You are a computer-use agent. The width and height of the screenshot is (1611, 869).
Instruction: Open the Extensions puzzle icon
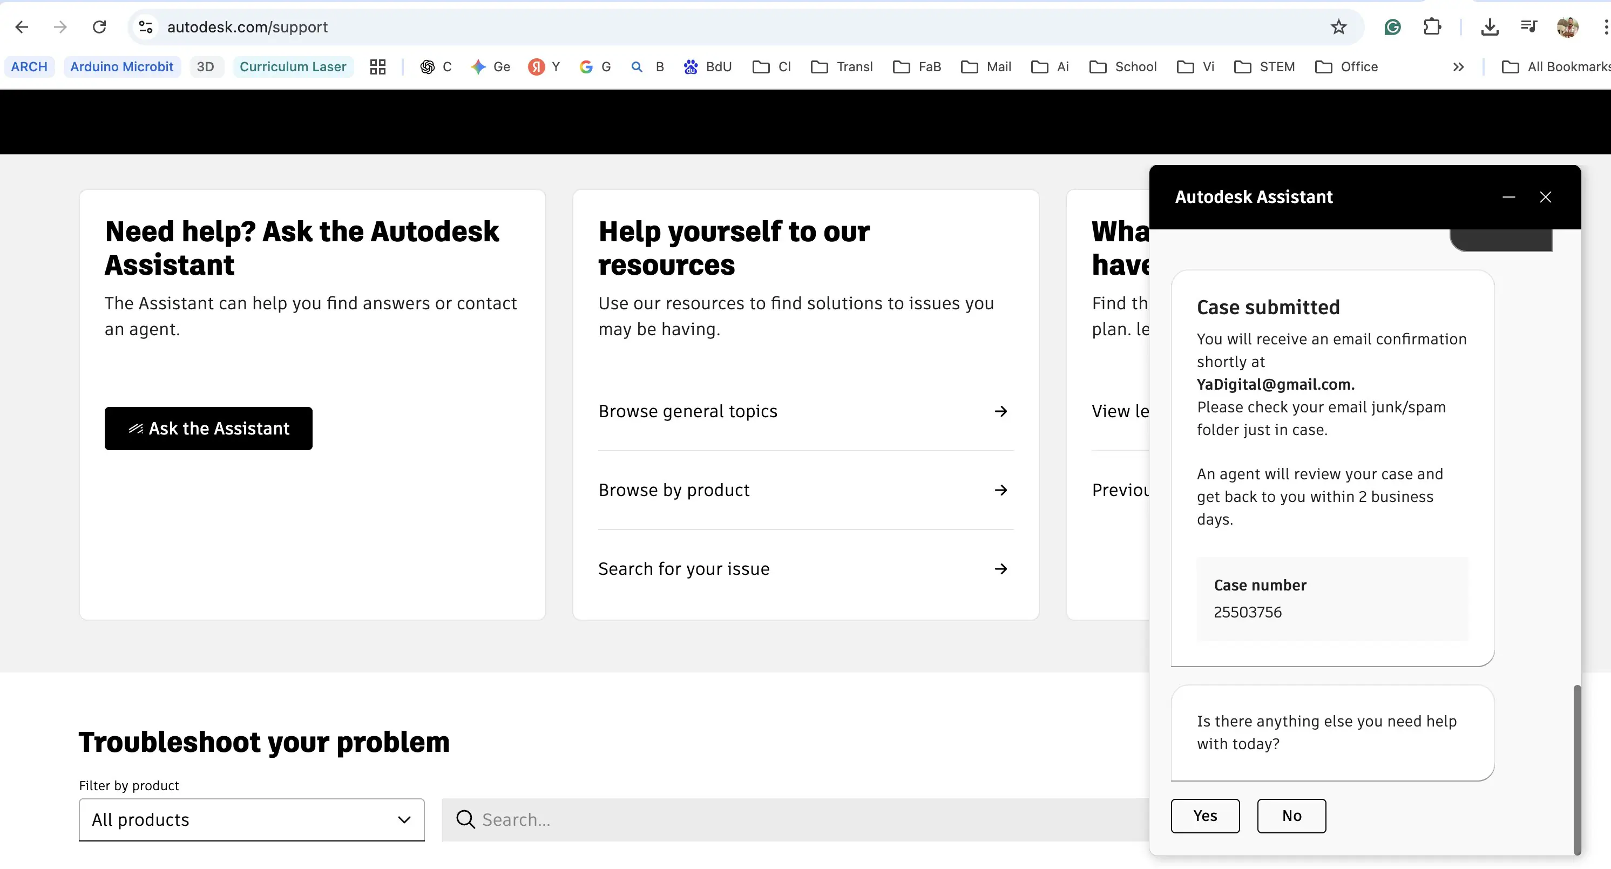point(1432,27)
